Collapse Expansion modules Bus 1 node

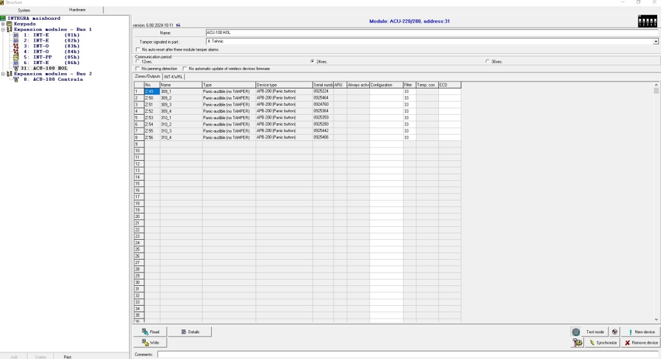coord(3,29)
